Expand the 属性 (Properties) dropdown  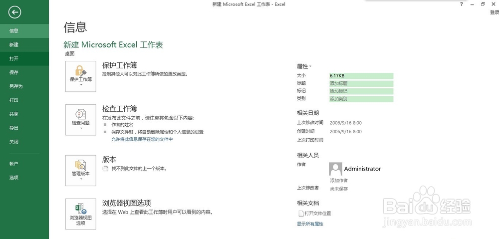pyautogui.click(x=304, y=66)
